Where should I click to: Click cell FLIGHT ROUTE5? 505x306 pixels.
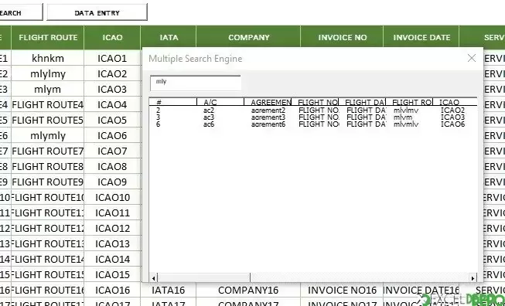tap(48, 120)
